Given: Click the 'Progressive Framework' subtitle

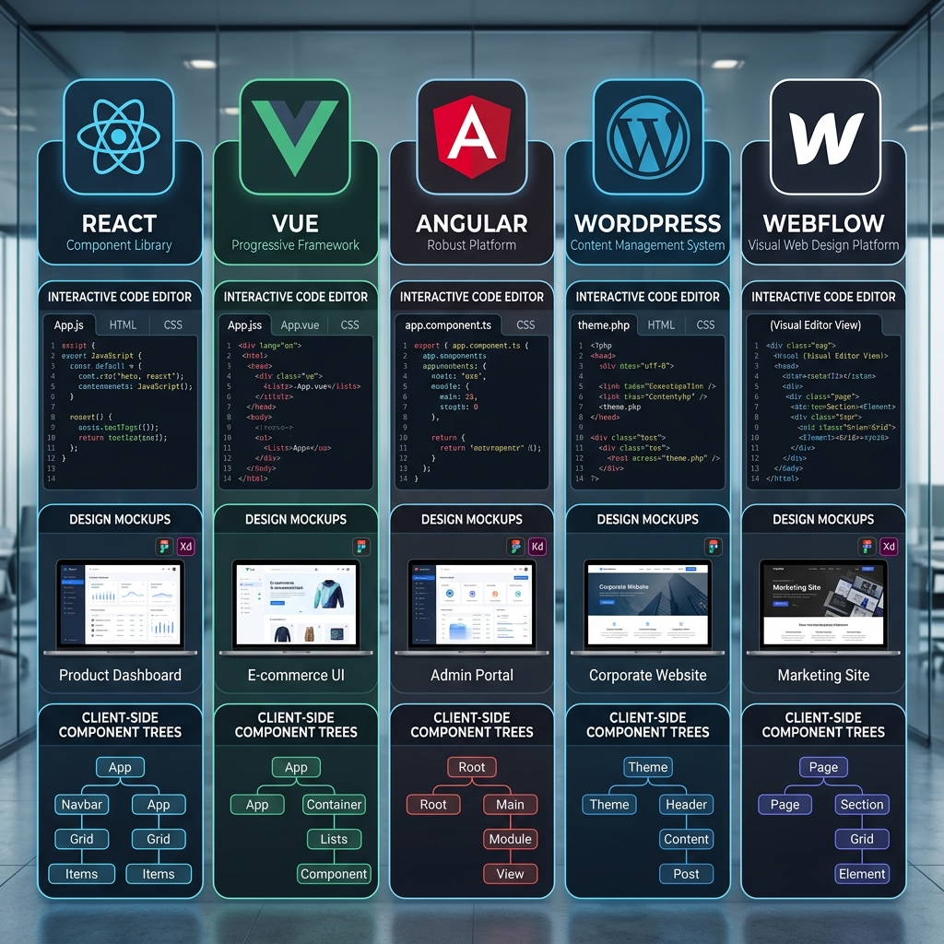Looking at the screenshot, I should 295,245.
